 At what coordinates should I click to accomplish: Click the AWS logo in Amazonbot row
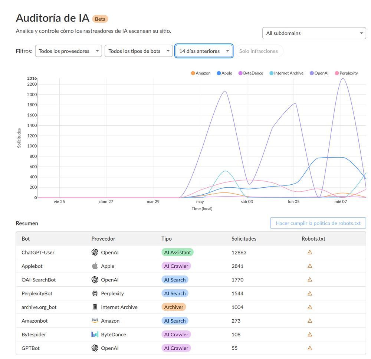95,320
